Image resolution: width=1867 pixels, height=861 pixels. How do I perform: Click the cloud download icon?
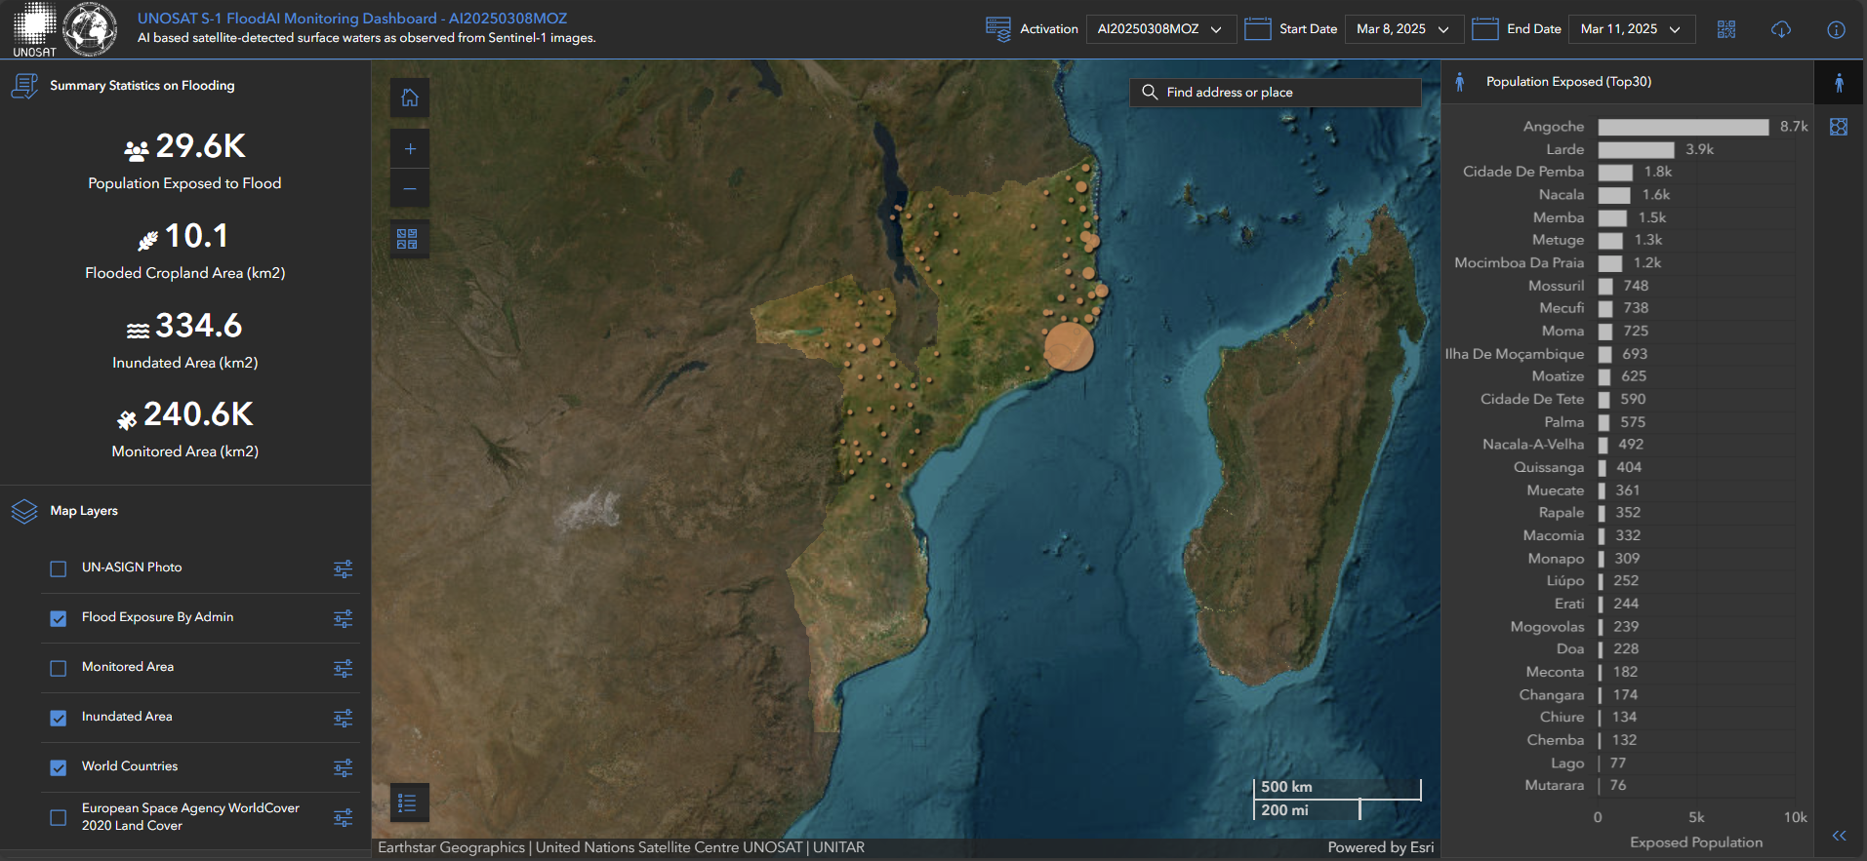(x=1781, y=29)
